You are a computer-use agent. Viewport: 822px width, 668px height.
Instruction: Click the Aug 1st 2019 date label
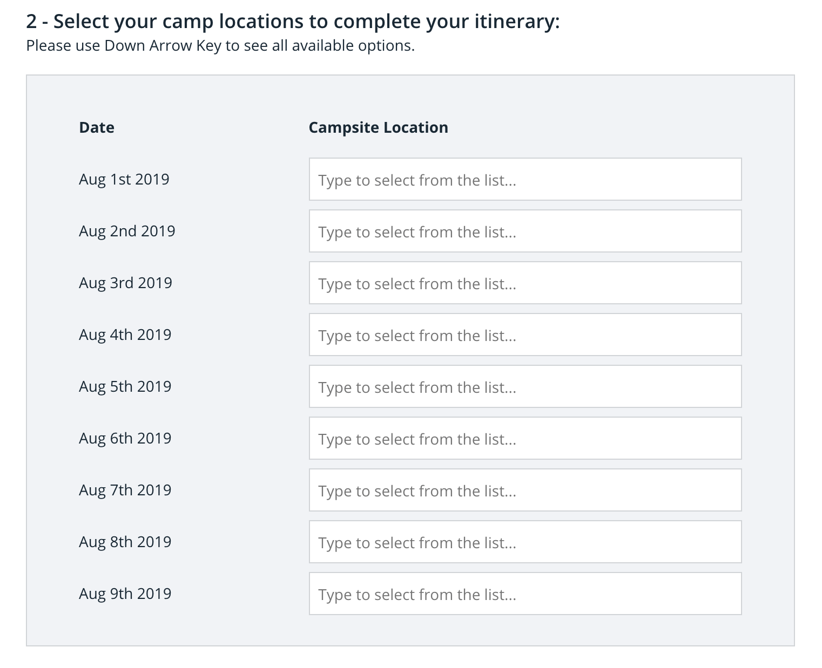pos(124,179)
